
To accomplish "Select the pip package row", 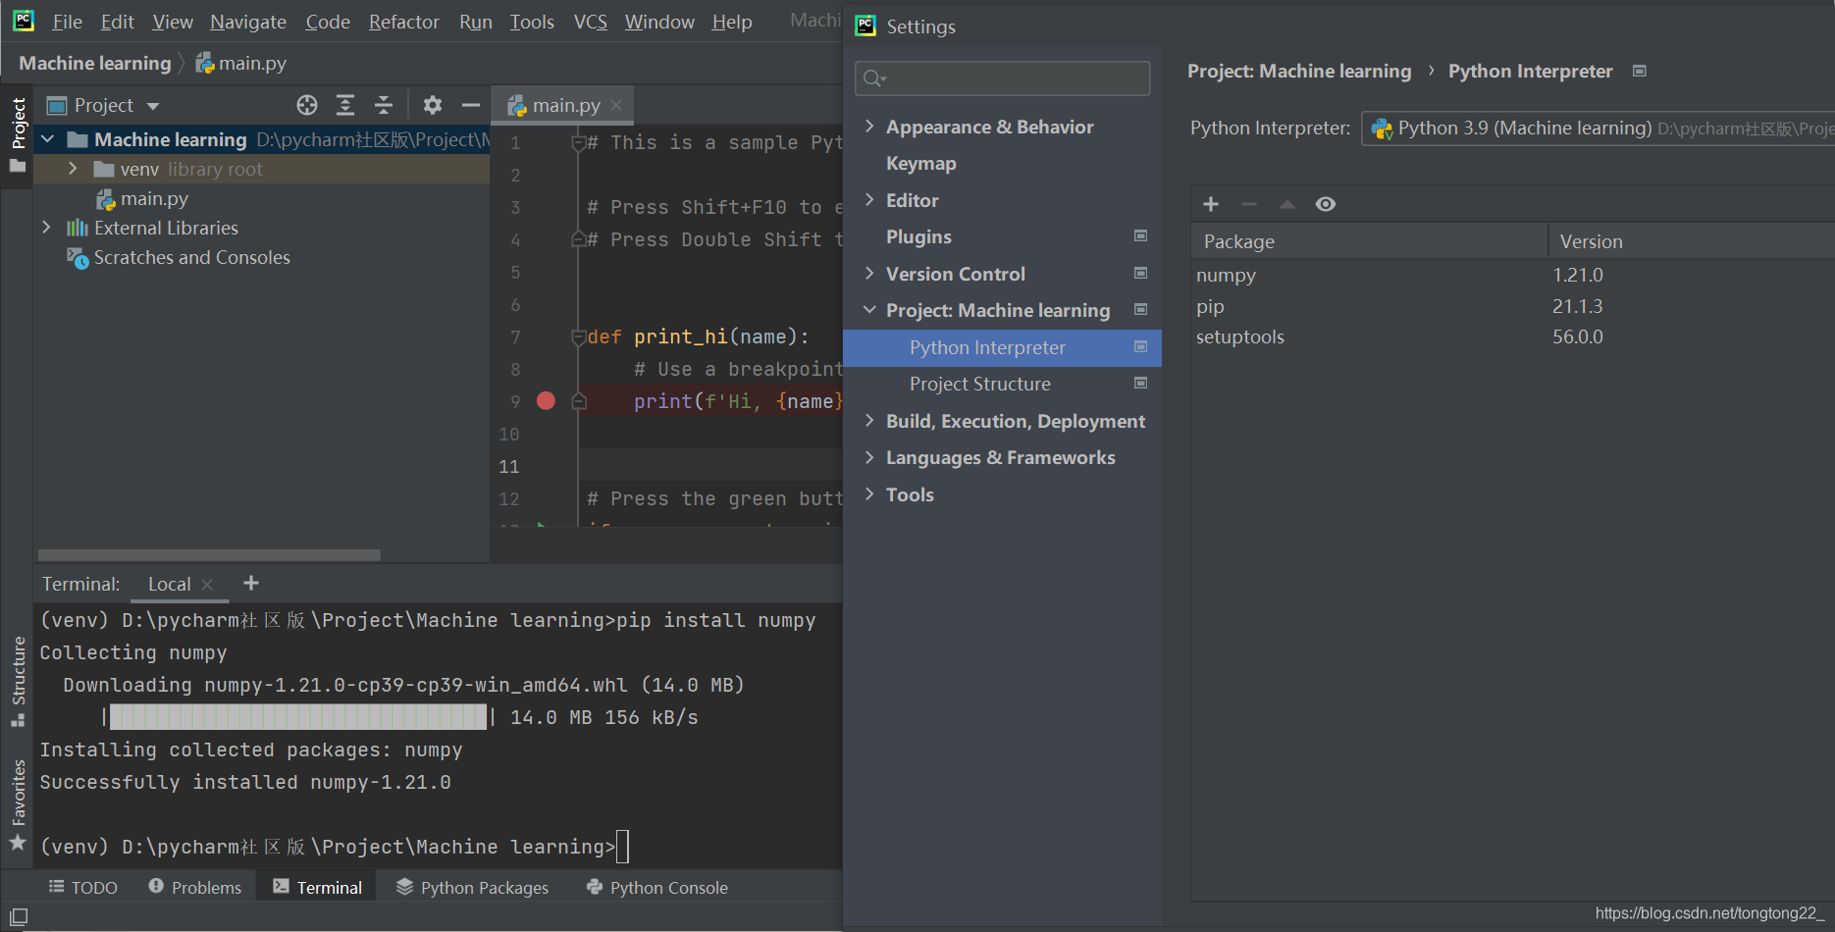I will pos(1512,306).
